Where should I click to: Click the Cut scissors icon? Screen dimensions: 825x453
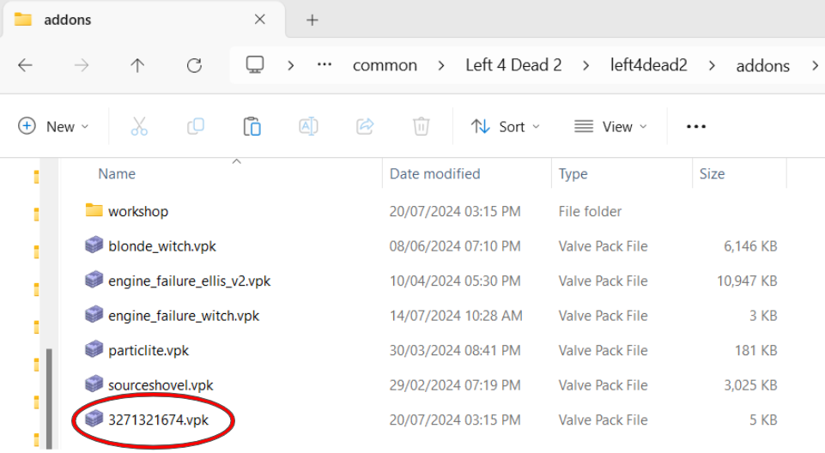point(139,127)
